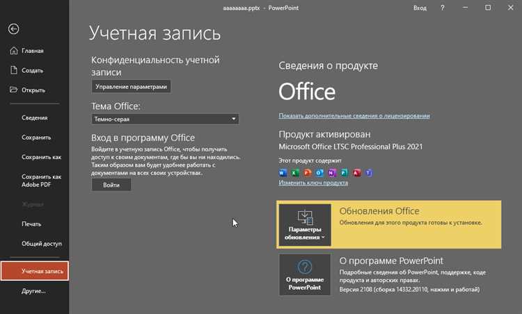Open the help question mark in title bar
522x314 pixels.
(443, 8)
